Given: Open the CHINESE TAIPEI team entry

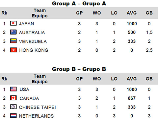Looking at the screenshot, I should (x=38, y=107).
